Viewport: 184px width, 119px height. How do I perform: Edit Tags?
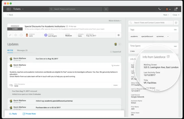(x=175, y=30)
